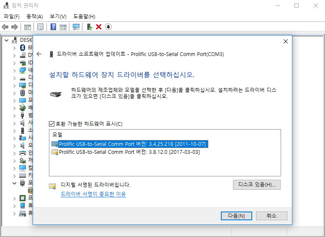Uncheck 호환 가능한 하드웨어 표시 checkbox
The height and width of the screenshot is (237, 325).
51,124
